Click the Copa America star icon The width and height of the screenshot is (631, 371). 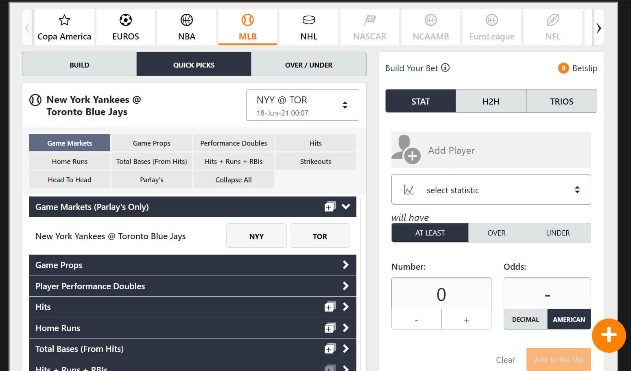coord(64,20)
